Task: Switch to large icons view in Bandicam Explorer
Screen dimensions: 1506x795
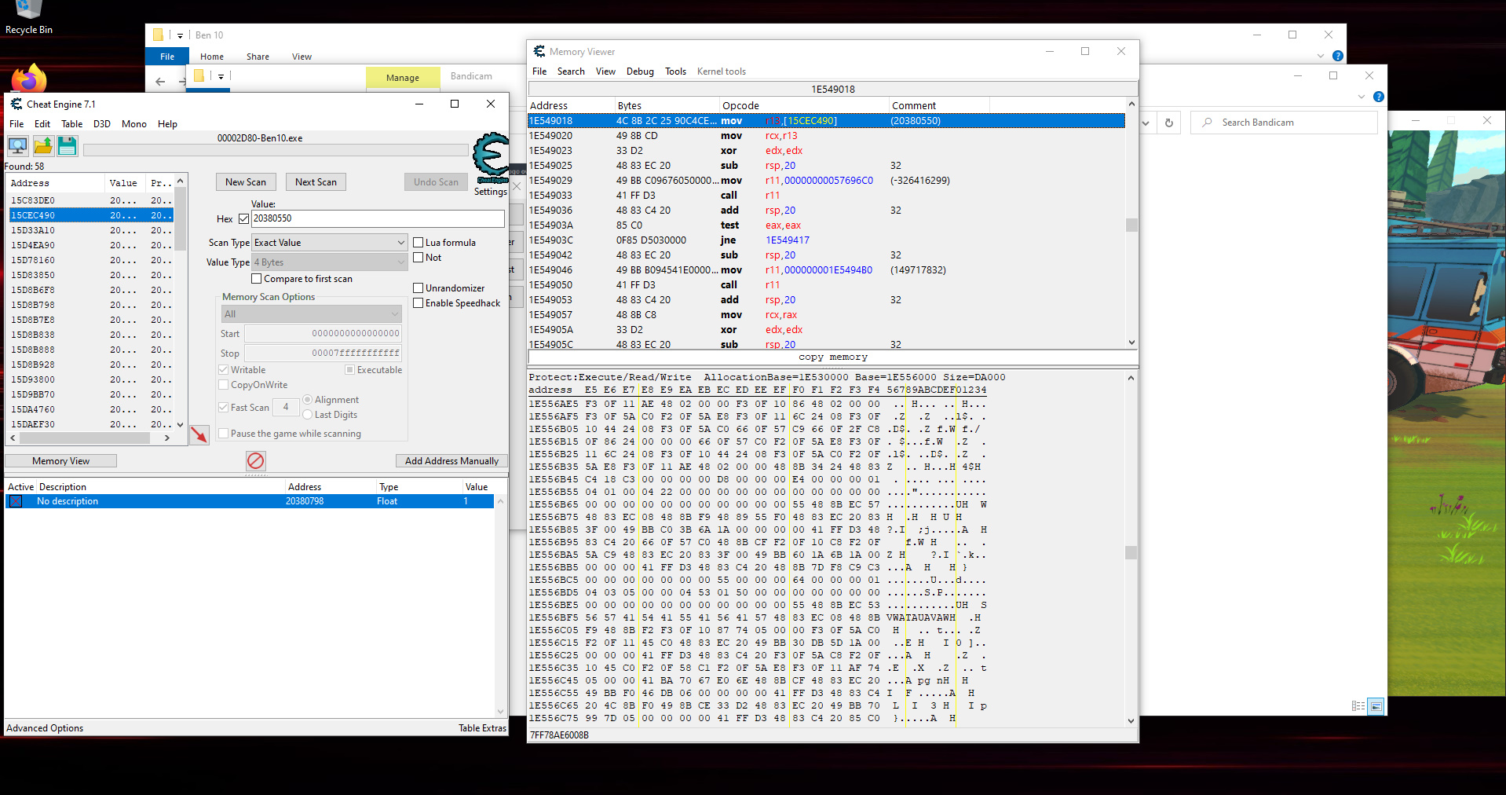Action: pos(1376,706)
